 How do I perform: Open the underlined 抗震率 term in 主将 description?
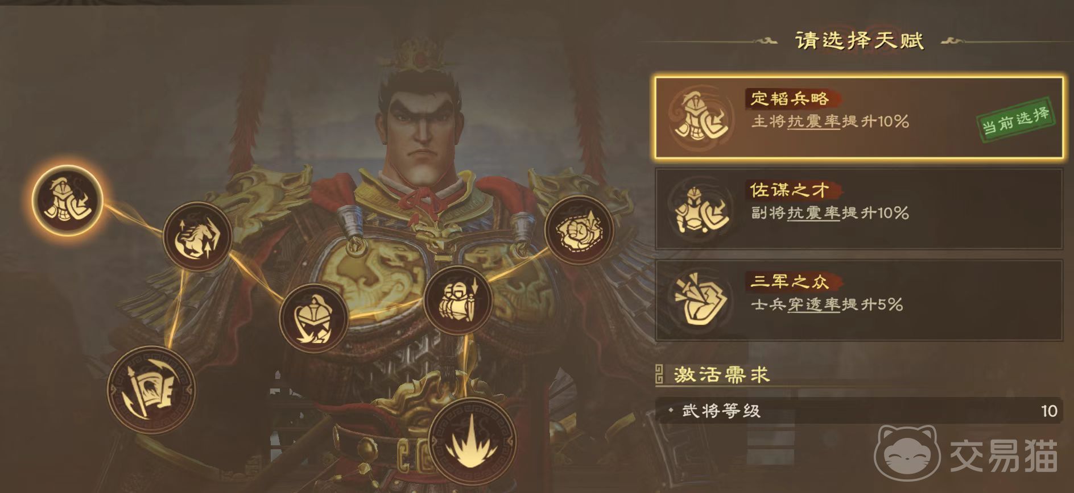click(813, 122)
